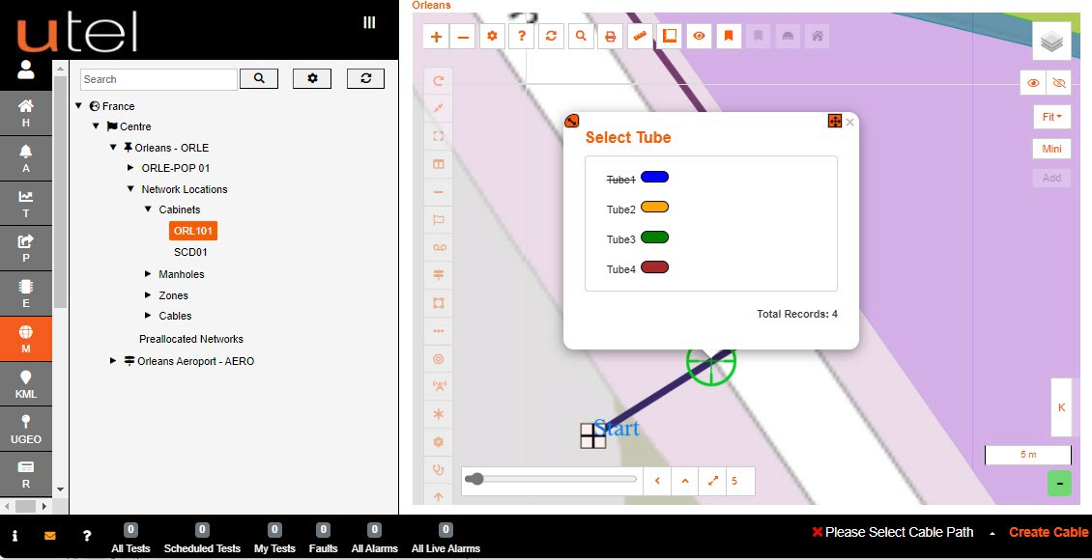1092x559 pixels.
Task: Expand Orleans Aeroport - AERO node
Action: (113, 361)
